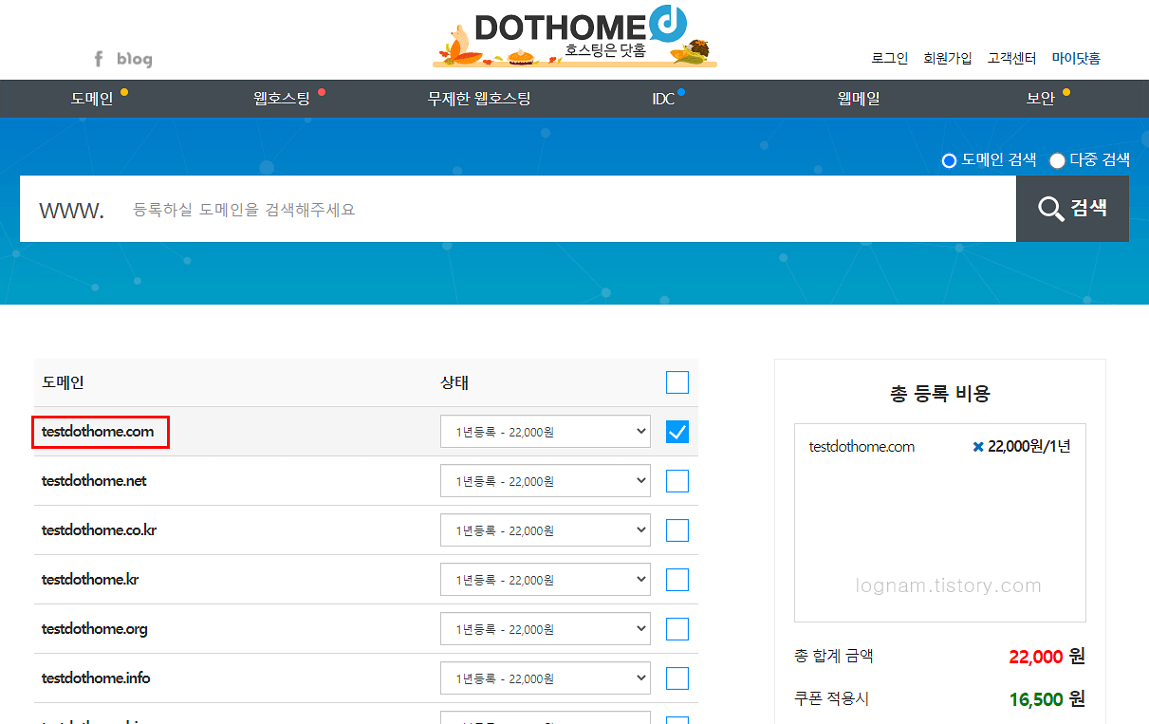Open registration period dropdown for testdothome.info
This screenshot has height=724, width=1149.
(x=546, y=678)
